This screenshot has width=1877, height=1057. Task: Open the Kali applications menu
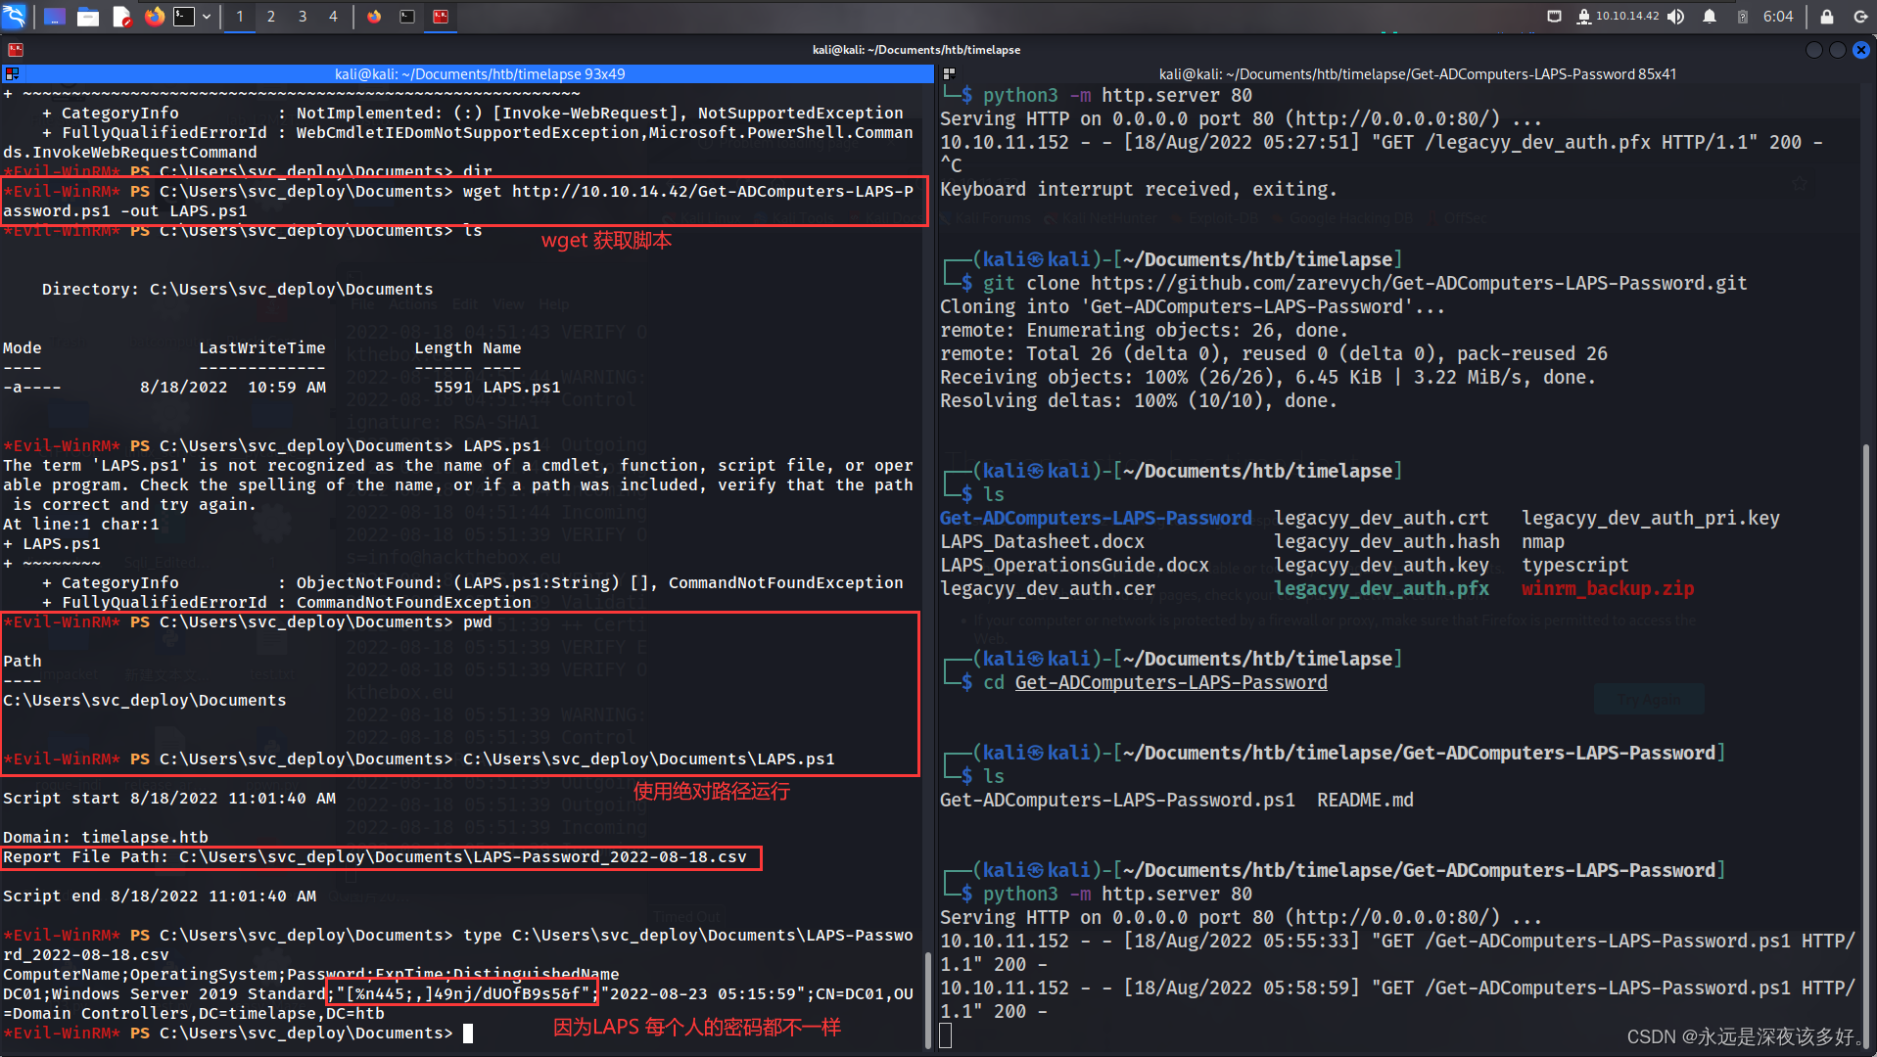click(14, 16)
